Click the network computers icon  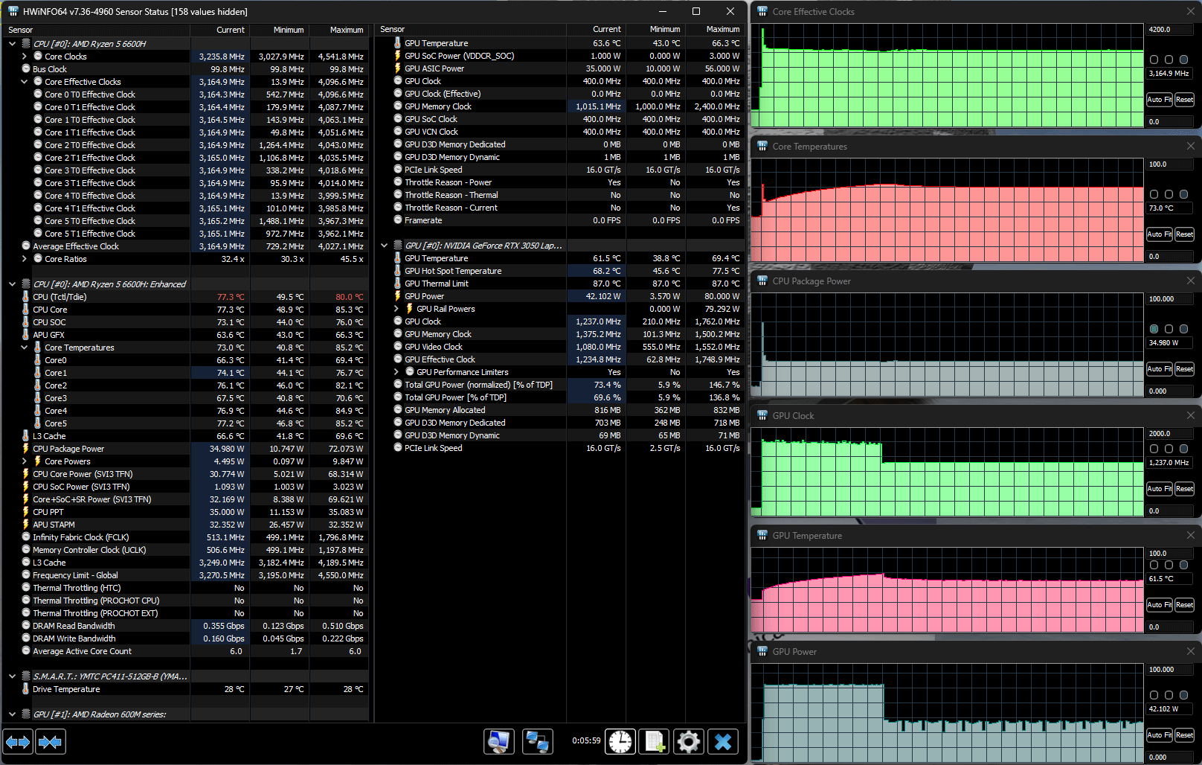point(537,742)
